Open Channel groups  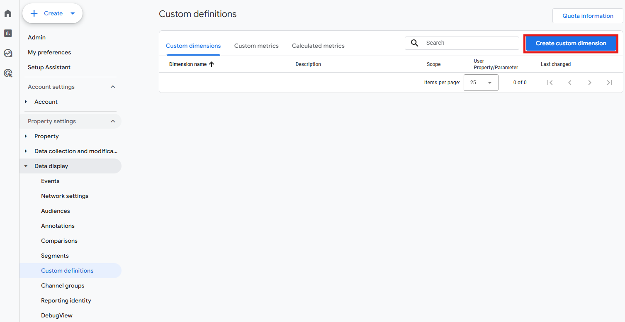tap(63, 285)
